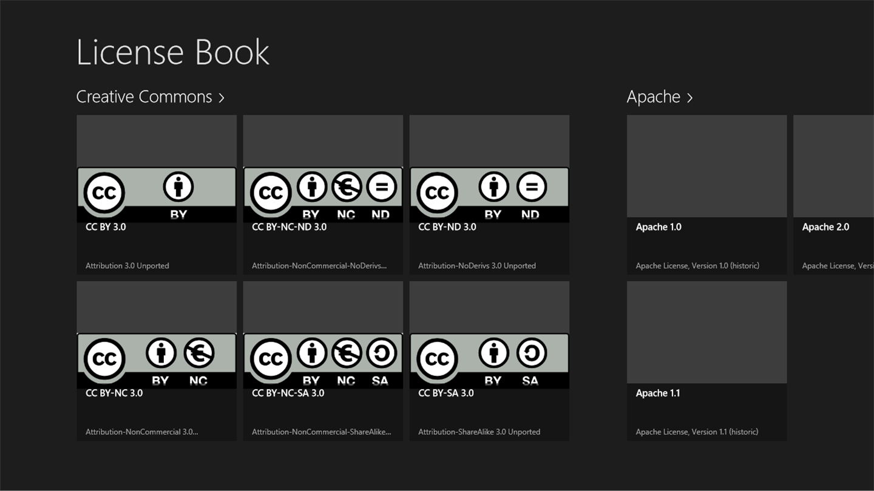
Task: Click the ShareAlike icon on CC BY-NC-SA tile
Action: 382,353
